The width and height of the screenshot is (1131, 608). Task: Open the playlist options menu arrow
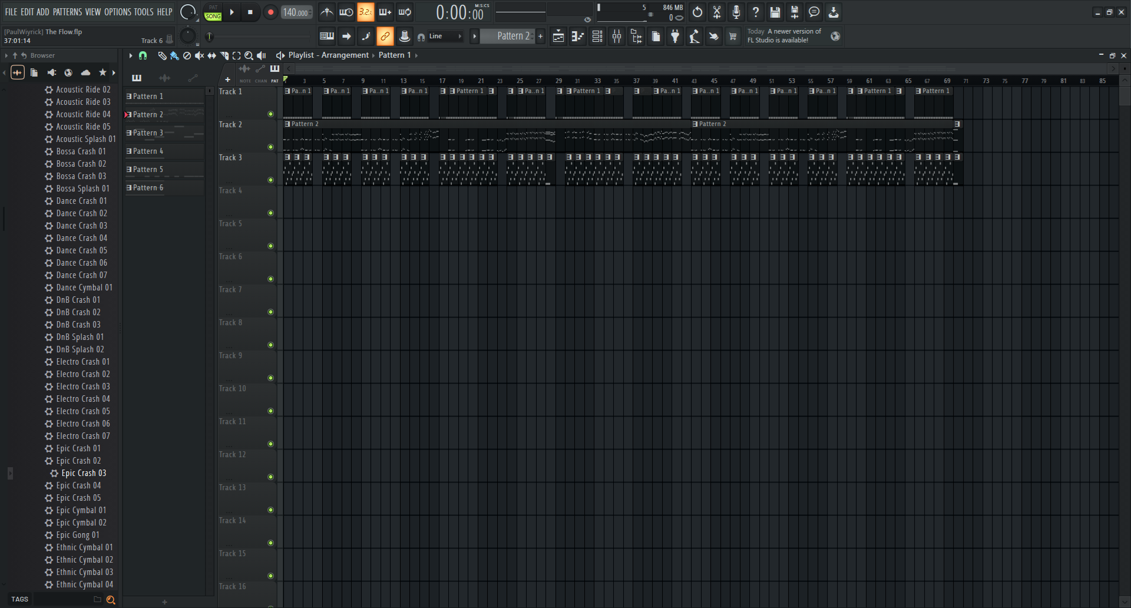pyautogui.click(x=131, y=55)
